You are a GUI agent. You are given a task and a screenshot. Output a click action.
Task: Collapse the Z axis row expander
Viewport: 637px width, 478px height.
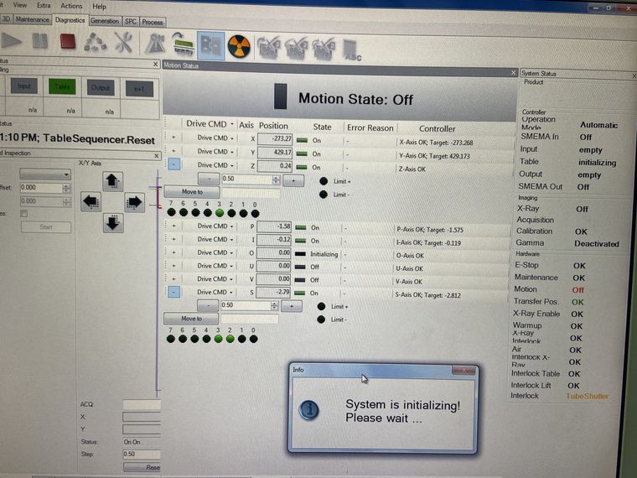pos(173,165)
